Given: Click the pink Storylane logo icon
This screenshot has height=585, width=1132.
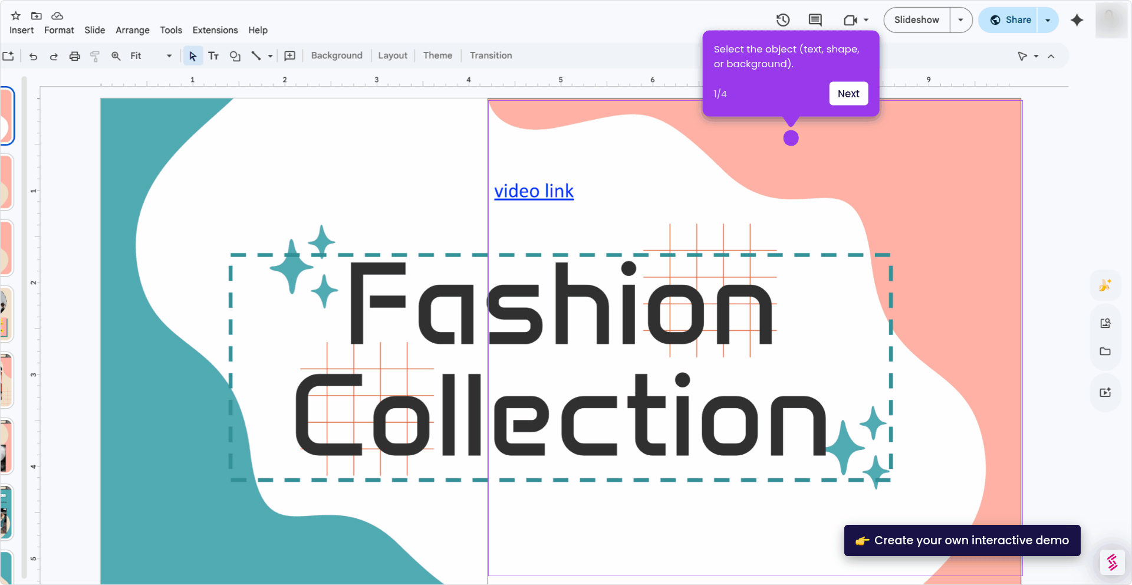Looking at the screenshot, I should pyautogui.click(x=1113, y=562).
